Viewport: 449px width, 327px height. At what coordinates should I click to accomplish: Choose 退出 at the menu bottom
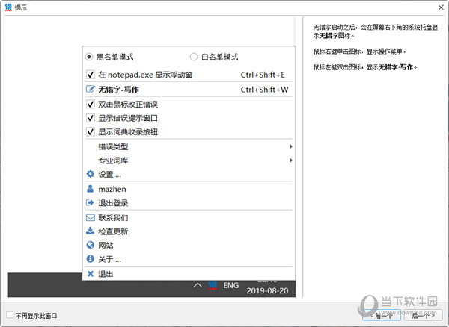tap(189, 274)
